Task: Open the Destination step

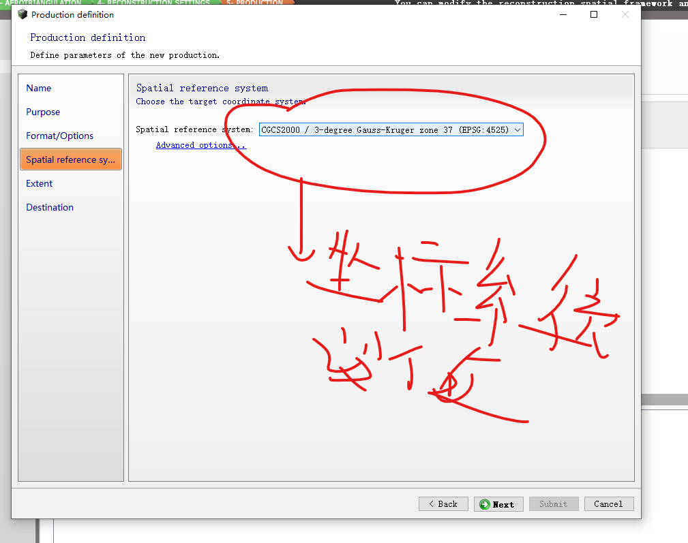Action: [x=49, y=207]
